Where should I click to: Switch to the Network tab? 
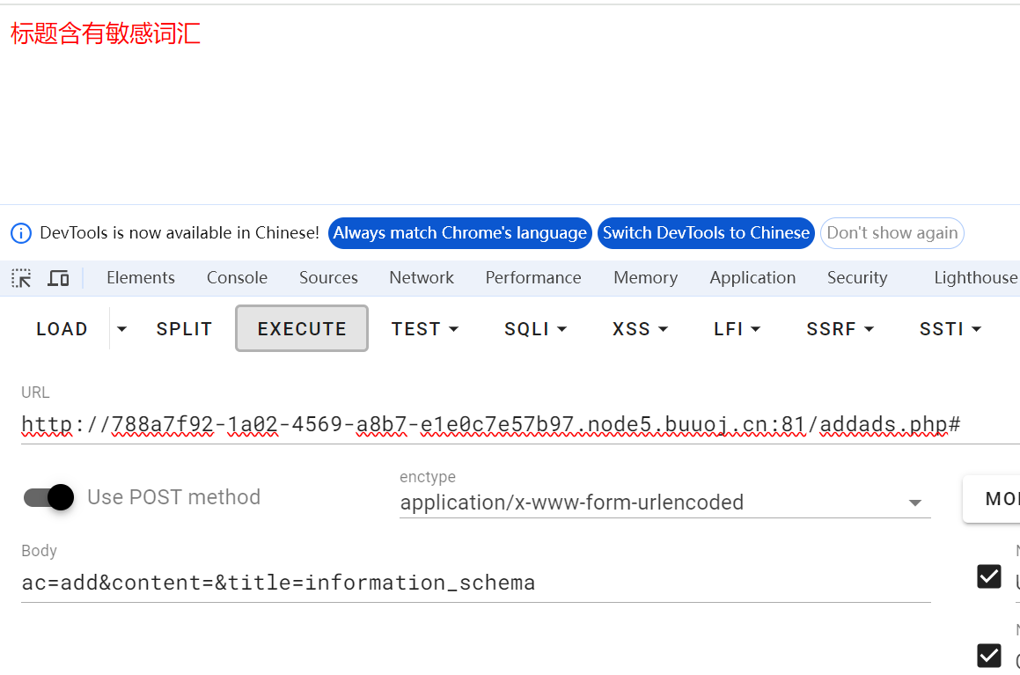tap(422, 278)
